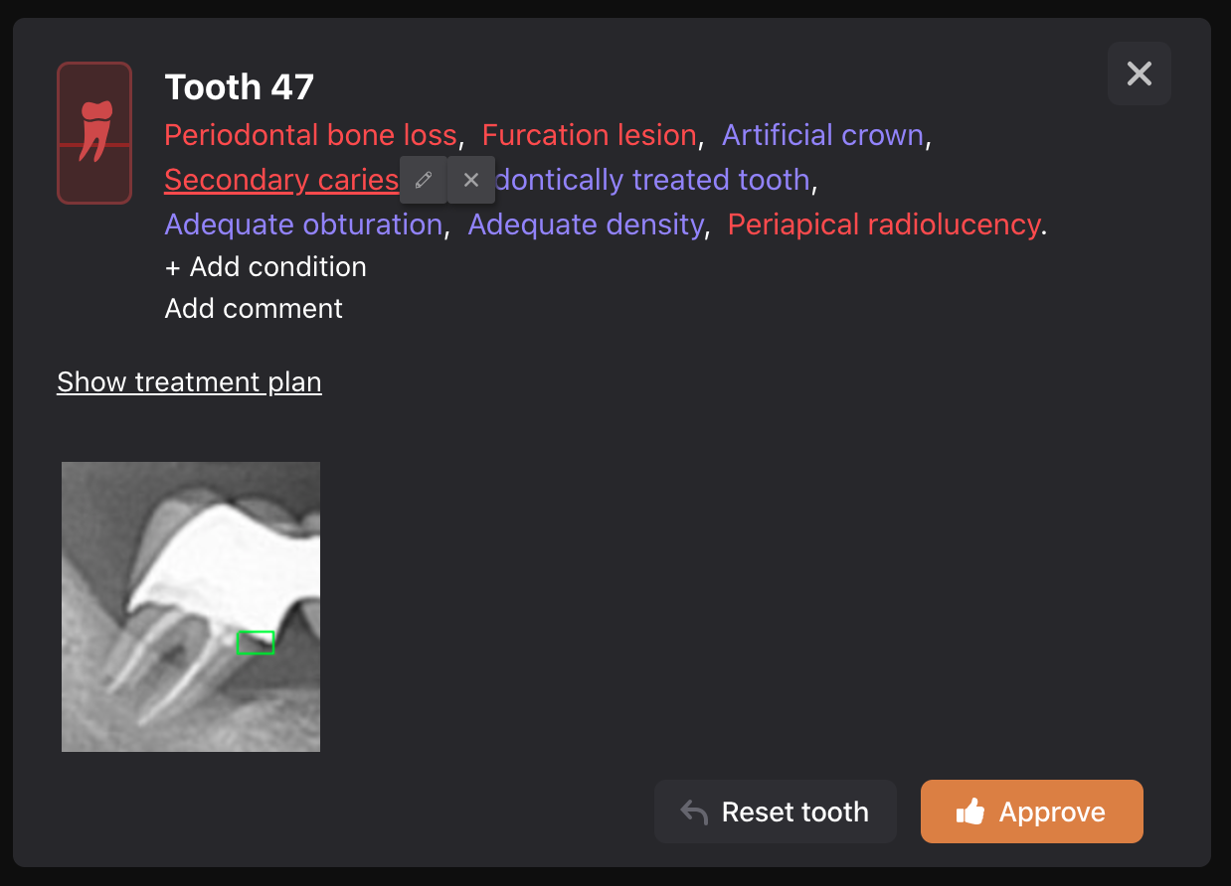Screen dimensions: 1231x886
Task: Click the undo arrow icon on Reset tooth
Action: point(694,812)
